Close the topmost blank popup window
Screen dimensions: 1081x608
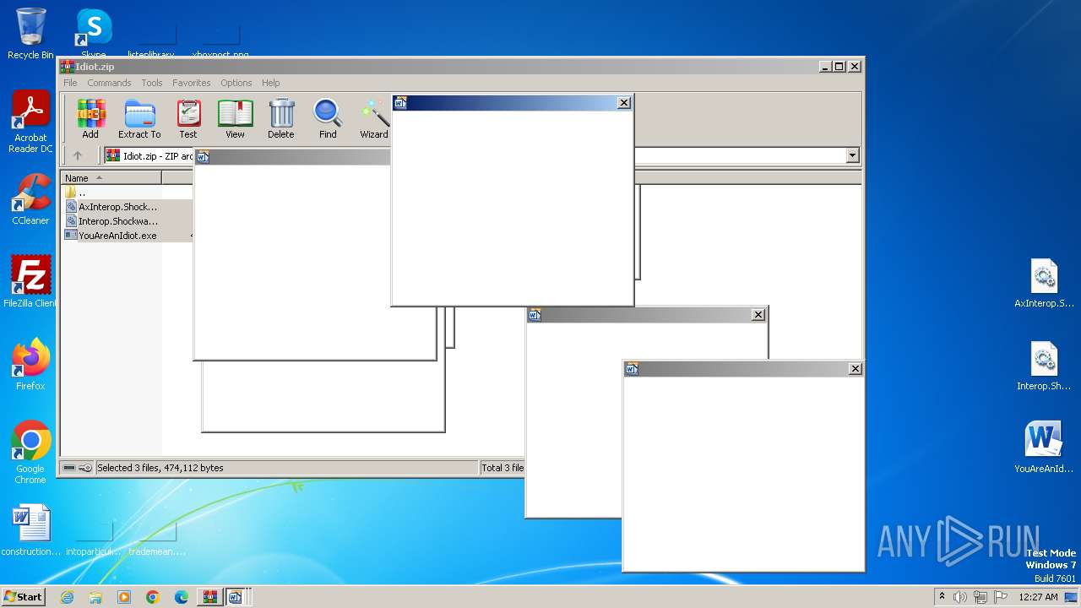(624, 103)
